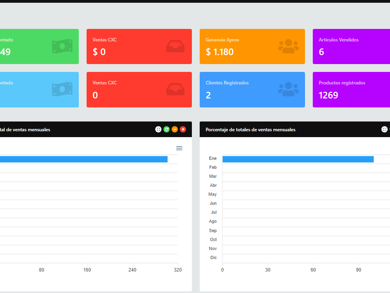Click the Jun axis label

tap(213, 203)
